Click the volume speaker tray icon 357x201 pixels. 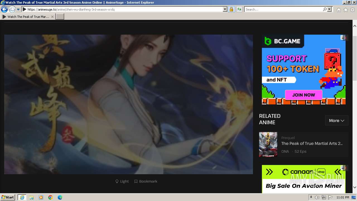point(317,197)
